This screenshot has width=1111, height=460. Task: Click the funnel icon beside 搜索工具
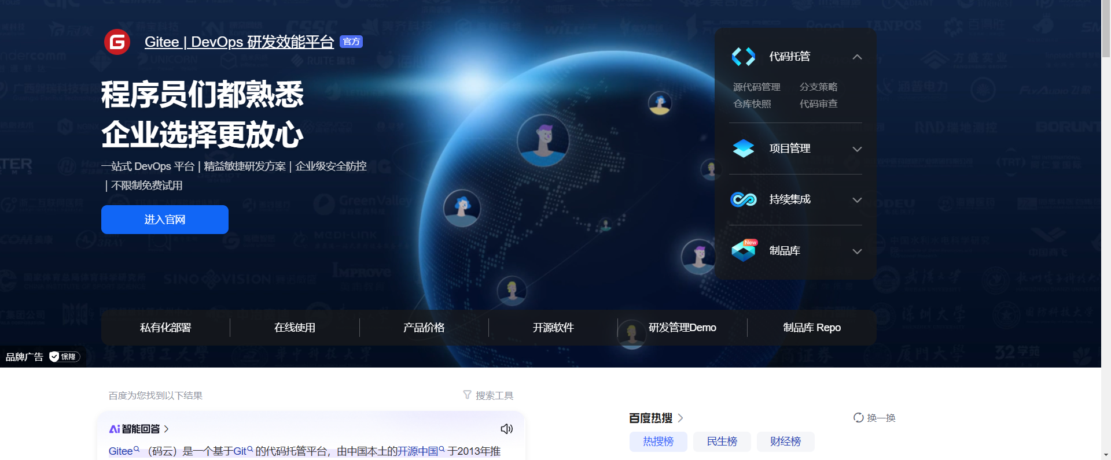pyautogui.click(x=467, y=395)
